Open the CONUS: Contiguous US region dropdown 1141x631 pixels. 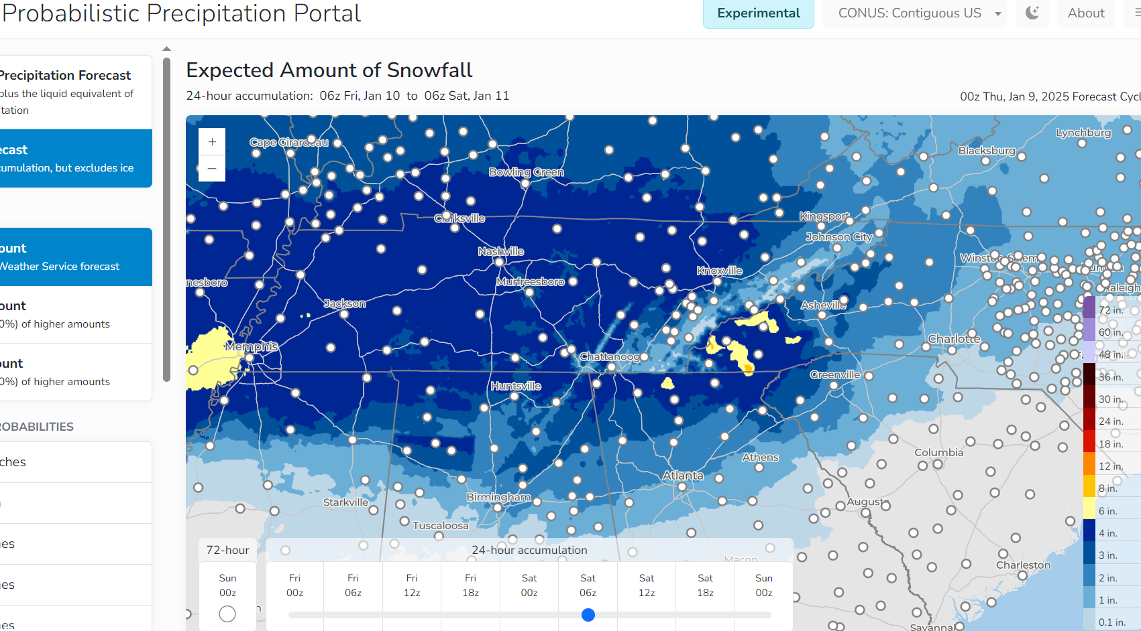(915, 13)
